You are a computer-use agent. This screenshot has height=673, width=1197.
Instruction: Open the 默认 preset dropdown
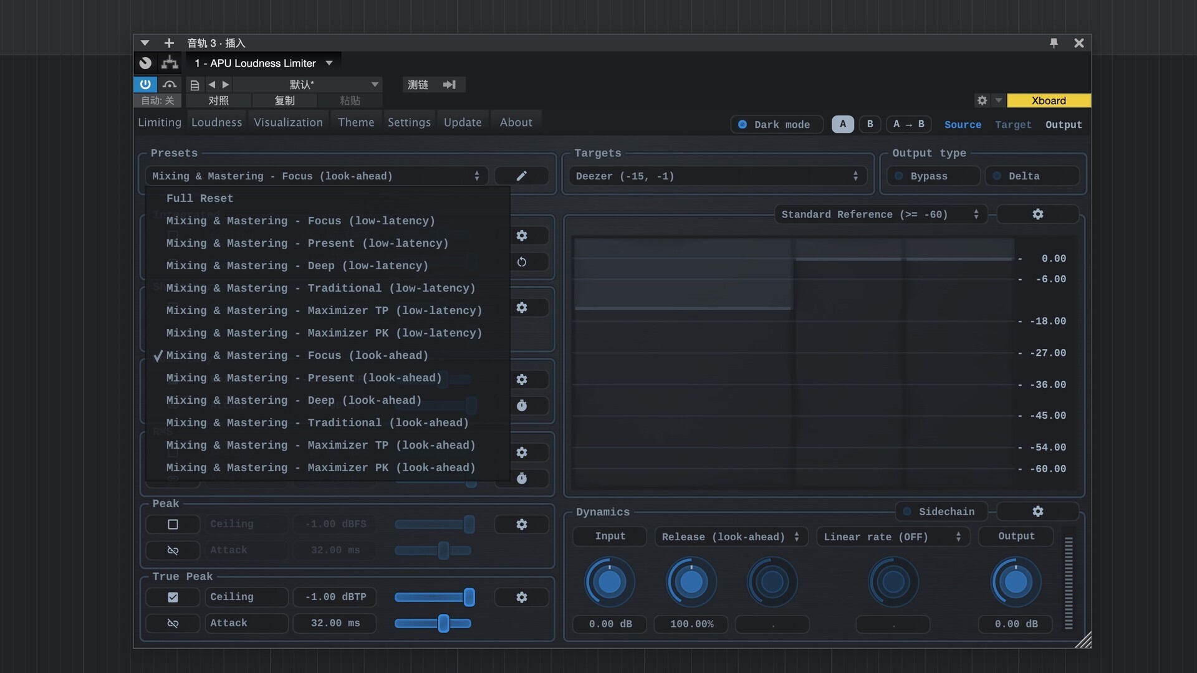(x=307, y=85)
